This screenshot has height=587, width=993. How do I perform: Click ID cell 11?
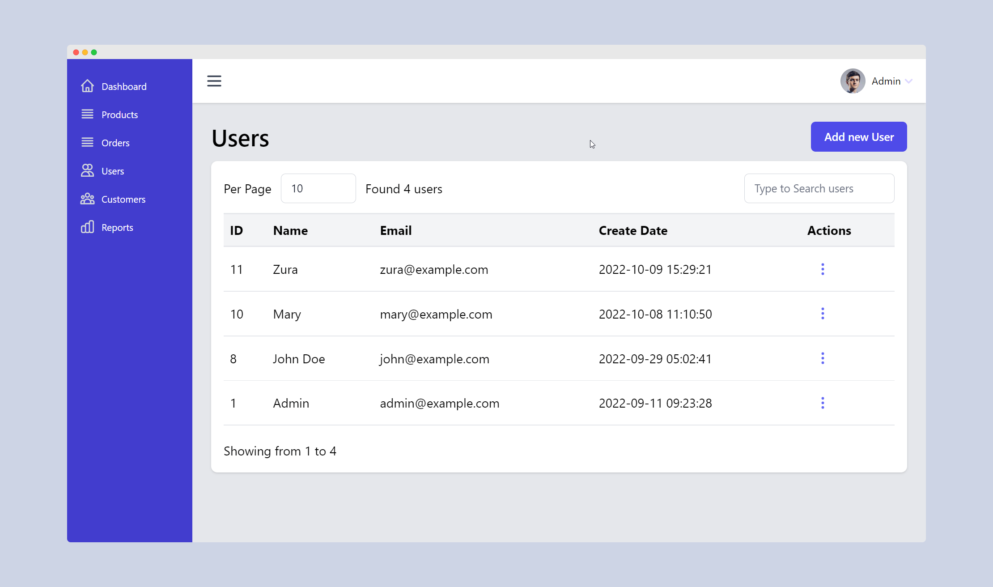[x=237, y=269]
